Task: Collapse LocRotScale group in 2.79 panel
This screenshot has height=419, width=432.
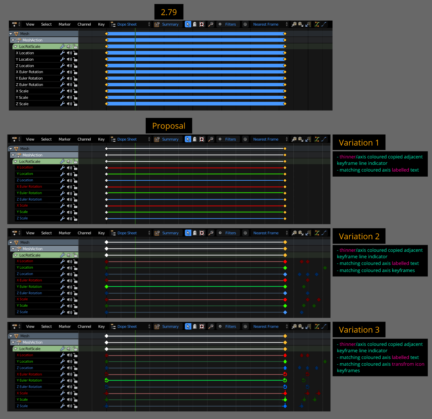Action: 16,47
